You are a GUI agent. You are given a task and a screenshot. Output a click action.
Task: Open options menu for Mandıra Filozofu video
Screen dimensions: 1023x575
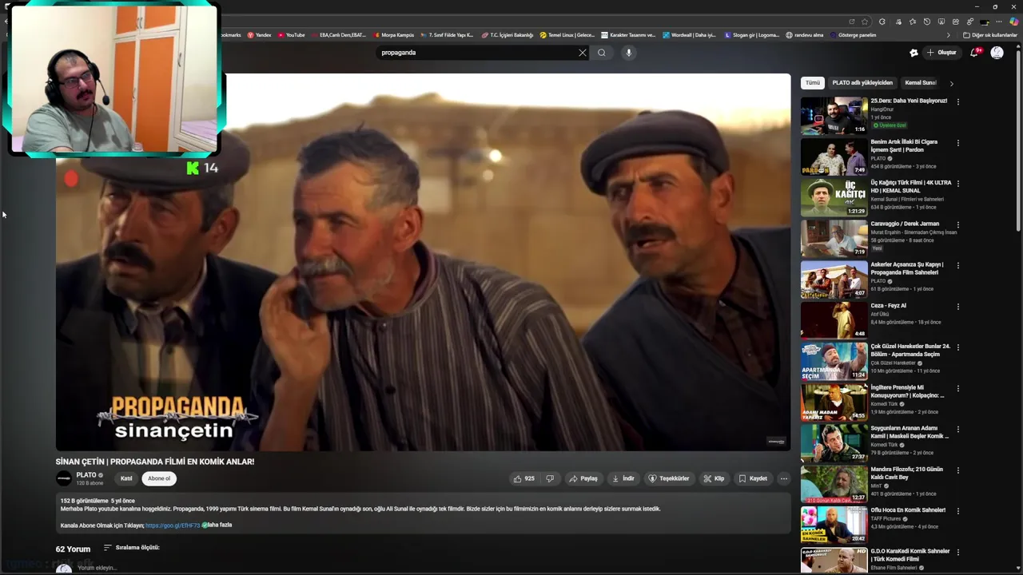pos(957,470)
